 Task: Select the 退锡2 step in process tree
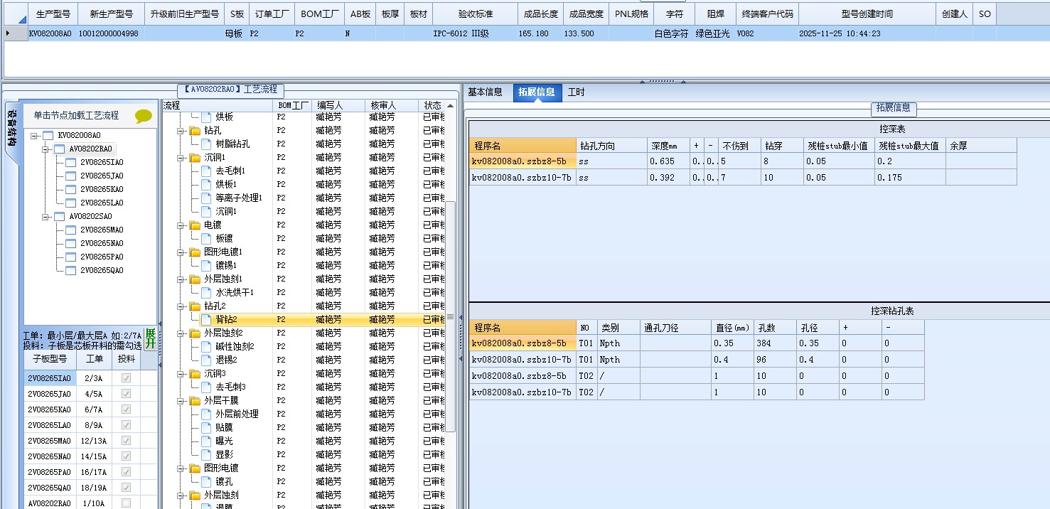click(226, 360)
